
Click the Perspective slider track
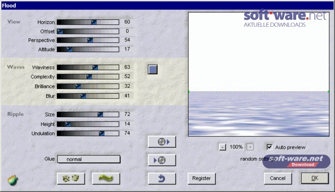pos(88,40)
